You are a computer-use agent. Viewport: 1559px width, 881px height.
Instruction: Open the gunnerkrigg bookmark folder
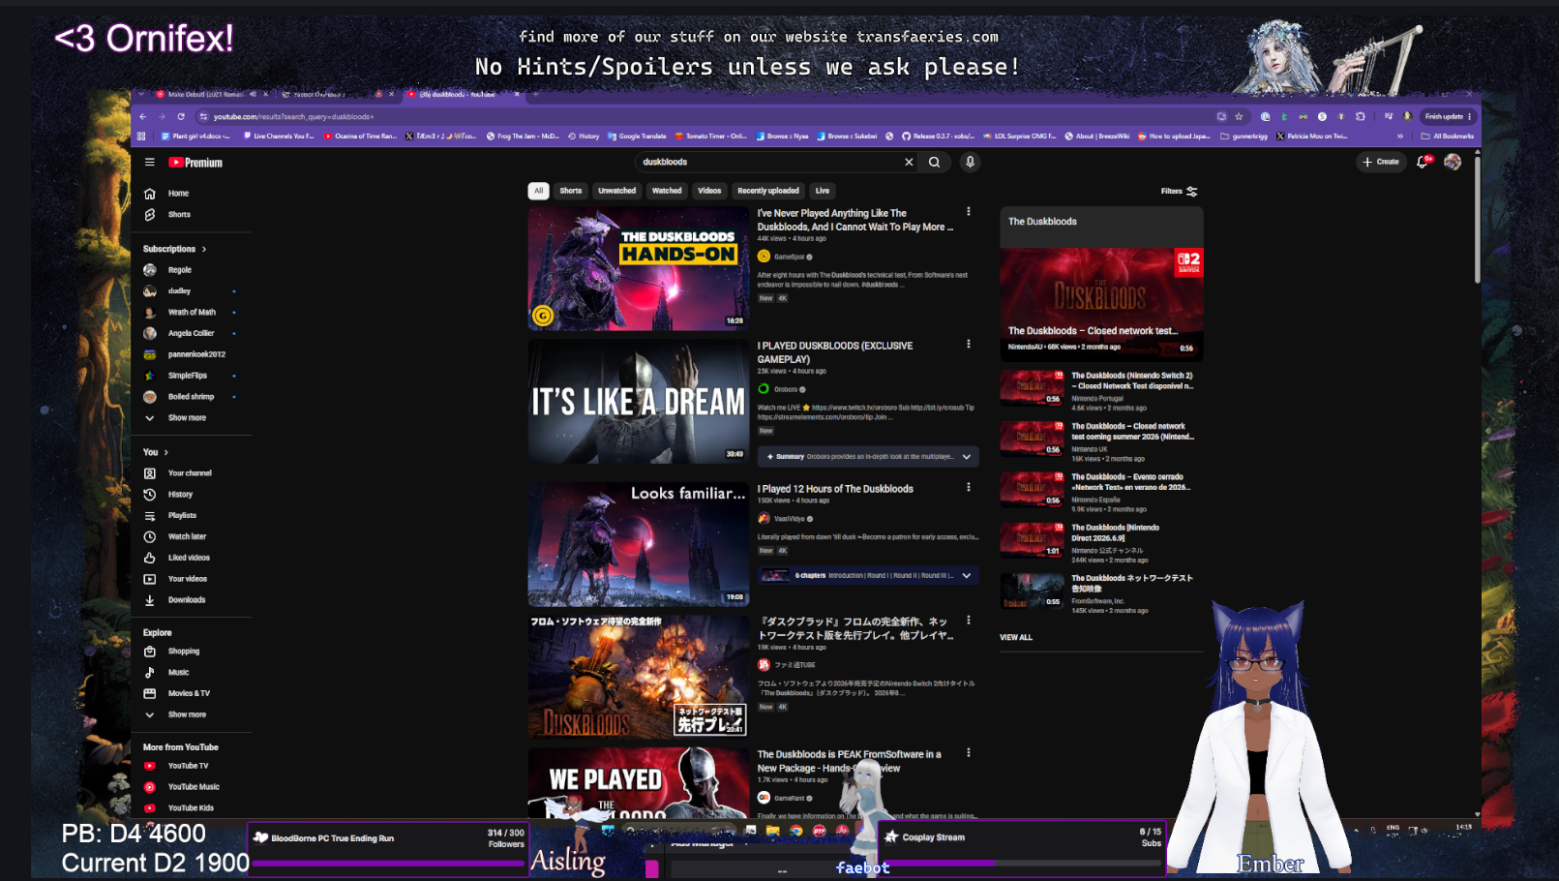pos(1244,137)
